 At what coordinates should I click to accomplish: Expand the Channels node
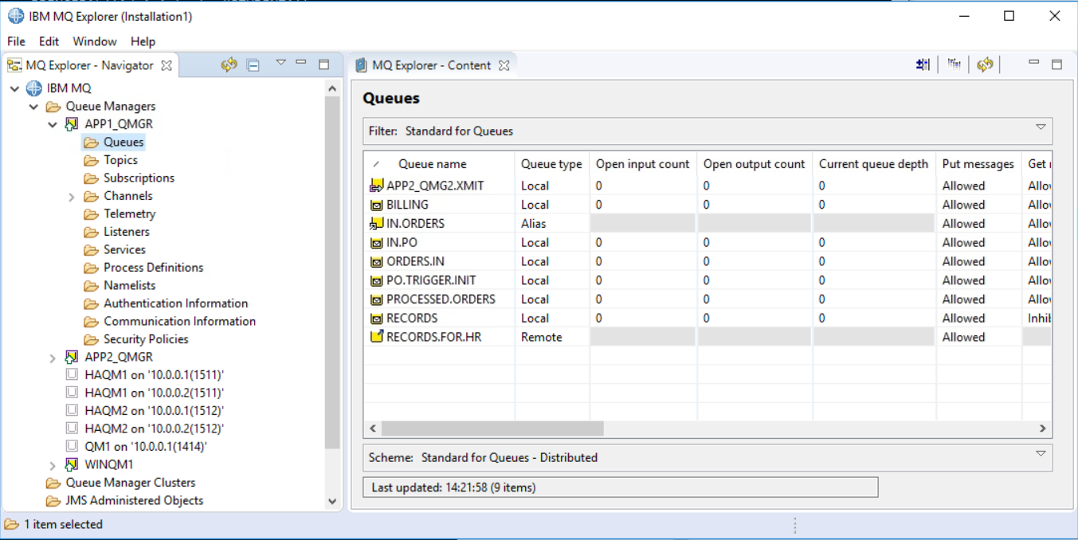click(x=72, y=196)
